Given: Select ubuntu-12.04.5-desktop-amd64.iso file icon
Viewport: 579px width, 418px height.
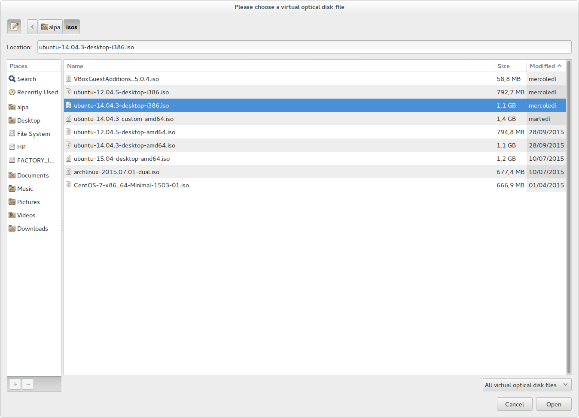Looking at the screenshot, I should point(69,132).
